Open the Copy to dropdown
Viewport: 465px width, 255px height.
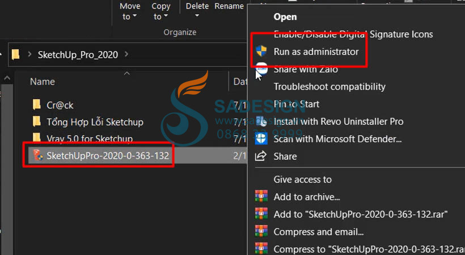pyautogui.click(x=160, y=11)
